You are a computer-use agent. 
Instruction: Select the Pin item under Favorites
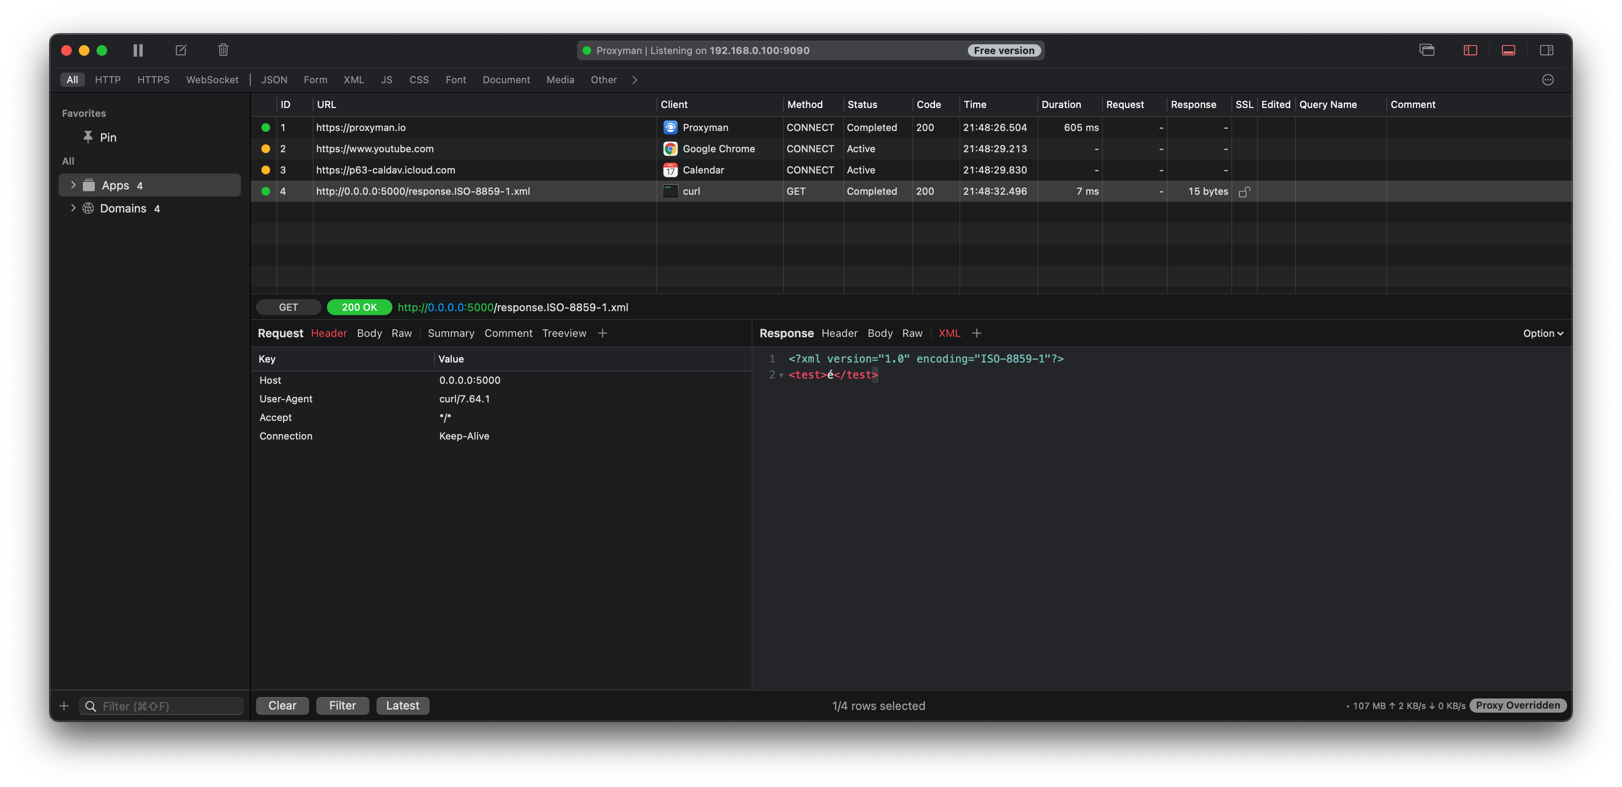108,137
